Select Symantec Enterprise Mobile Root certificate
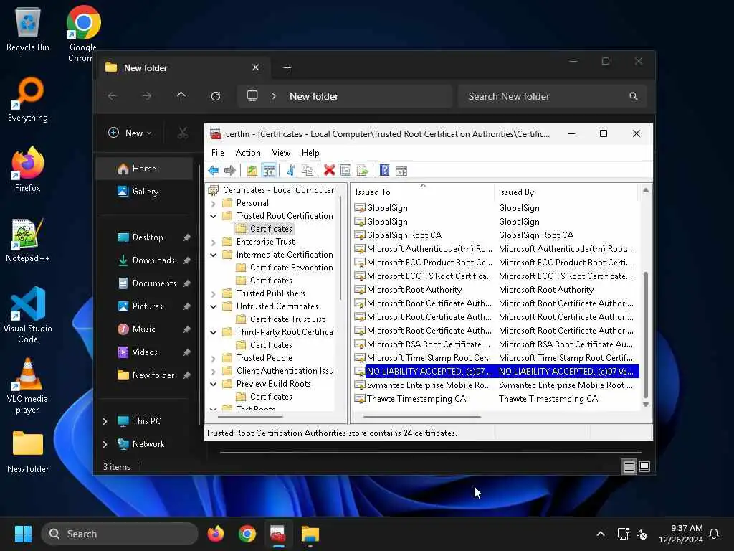Image resolution: width=734 pixels, height=551 pixels. coord(495,385)
